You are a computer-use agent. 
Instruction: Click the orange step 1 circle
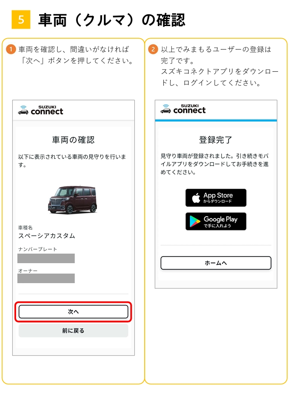pos(10,50)
